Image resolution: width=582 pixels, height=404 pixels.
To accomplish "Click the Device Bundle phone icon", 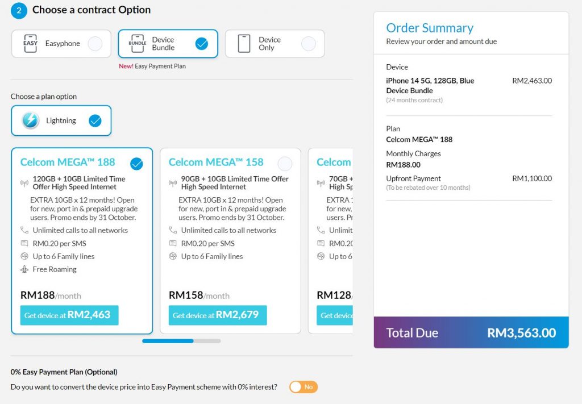I will pos(138,44).
